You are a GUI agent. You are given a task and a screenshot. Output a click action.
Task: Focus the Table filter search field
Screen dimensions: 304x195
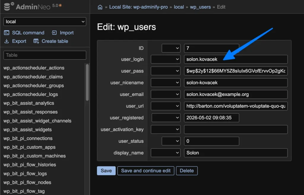tap(45, 55)
